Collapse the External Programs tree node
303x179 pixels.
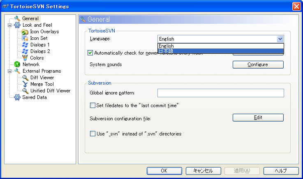coord(9,71)
